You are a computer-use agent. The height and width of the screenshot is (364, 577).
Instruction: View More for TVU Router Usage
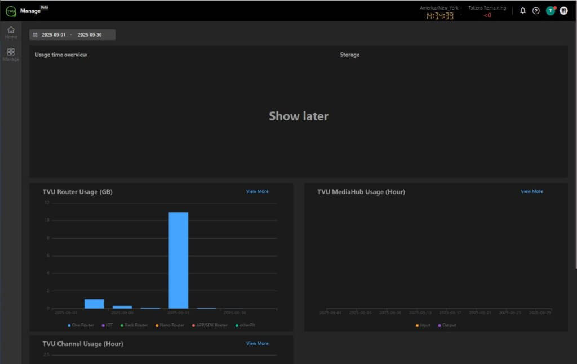pyautogui.click(x=257, y=192)
